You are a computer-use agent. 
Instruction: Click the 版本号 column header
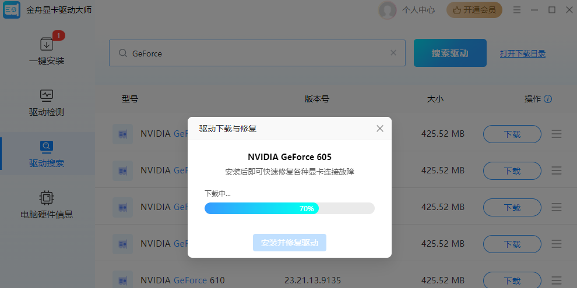pyautogui.click(x=317, y=99)
